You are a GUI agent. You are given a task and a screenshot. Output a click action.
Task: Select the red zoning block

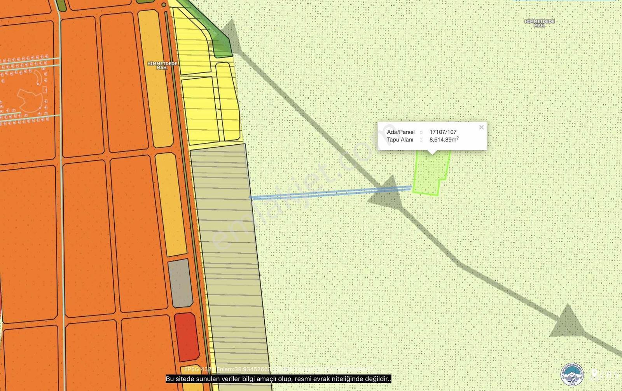(x=187, y=337)
